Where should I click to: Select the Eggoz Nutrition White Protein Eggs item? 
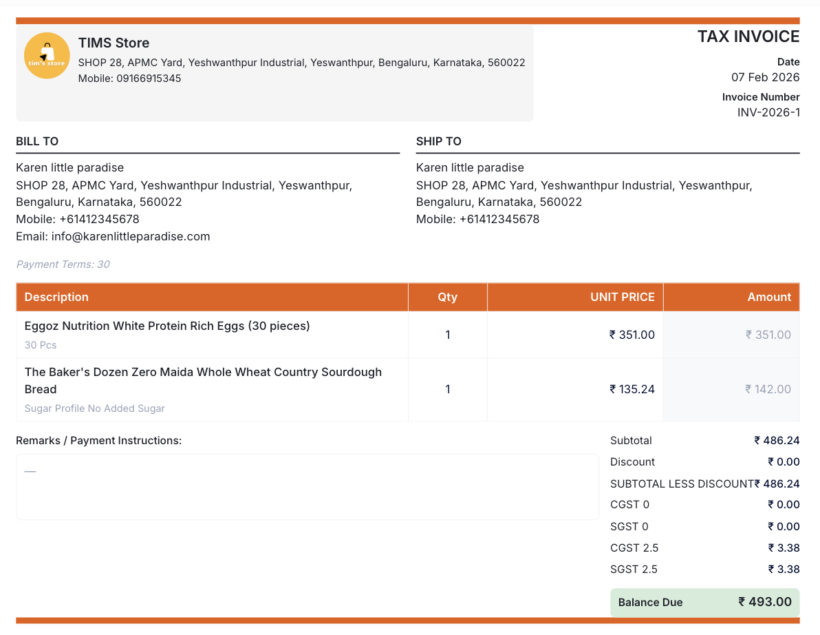(x=167, y=326)
